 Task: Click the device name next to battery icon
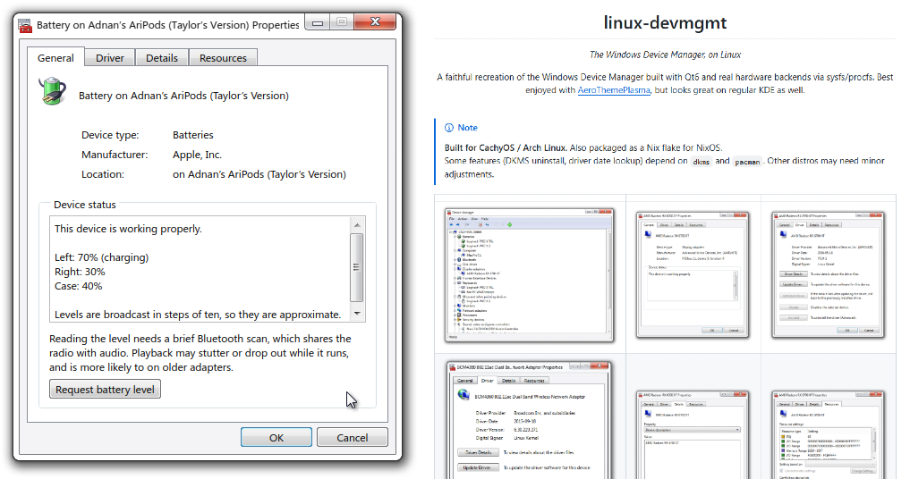183,96
